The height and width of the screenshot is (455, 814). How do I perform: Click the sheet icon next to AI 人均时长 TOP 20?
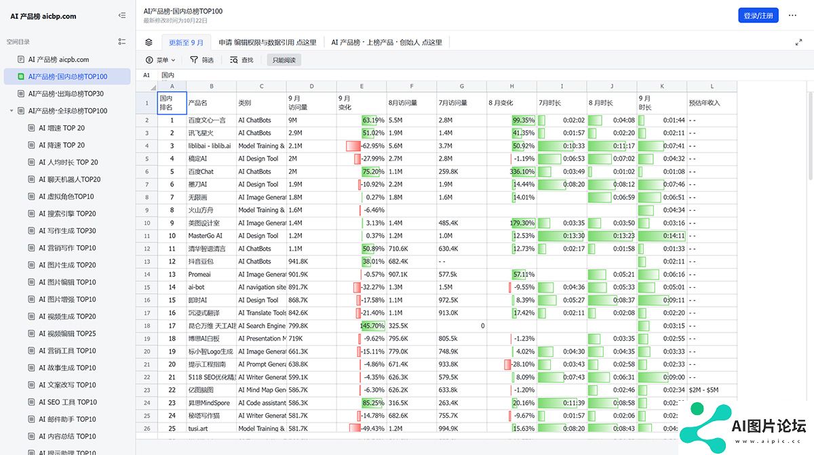[32, 162]
